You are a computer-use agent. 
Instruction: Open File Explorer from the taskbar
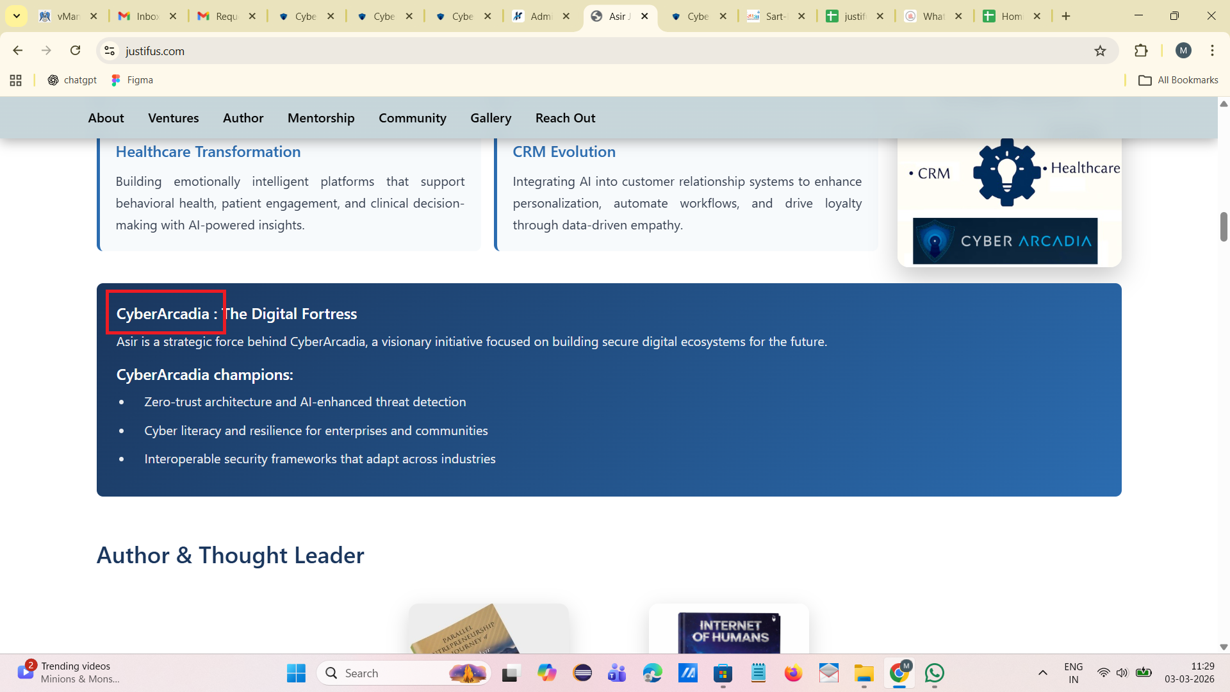pyautogui.click(x=864, y=673)
